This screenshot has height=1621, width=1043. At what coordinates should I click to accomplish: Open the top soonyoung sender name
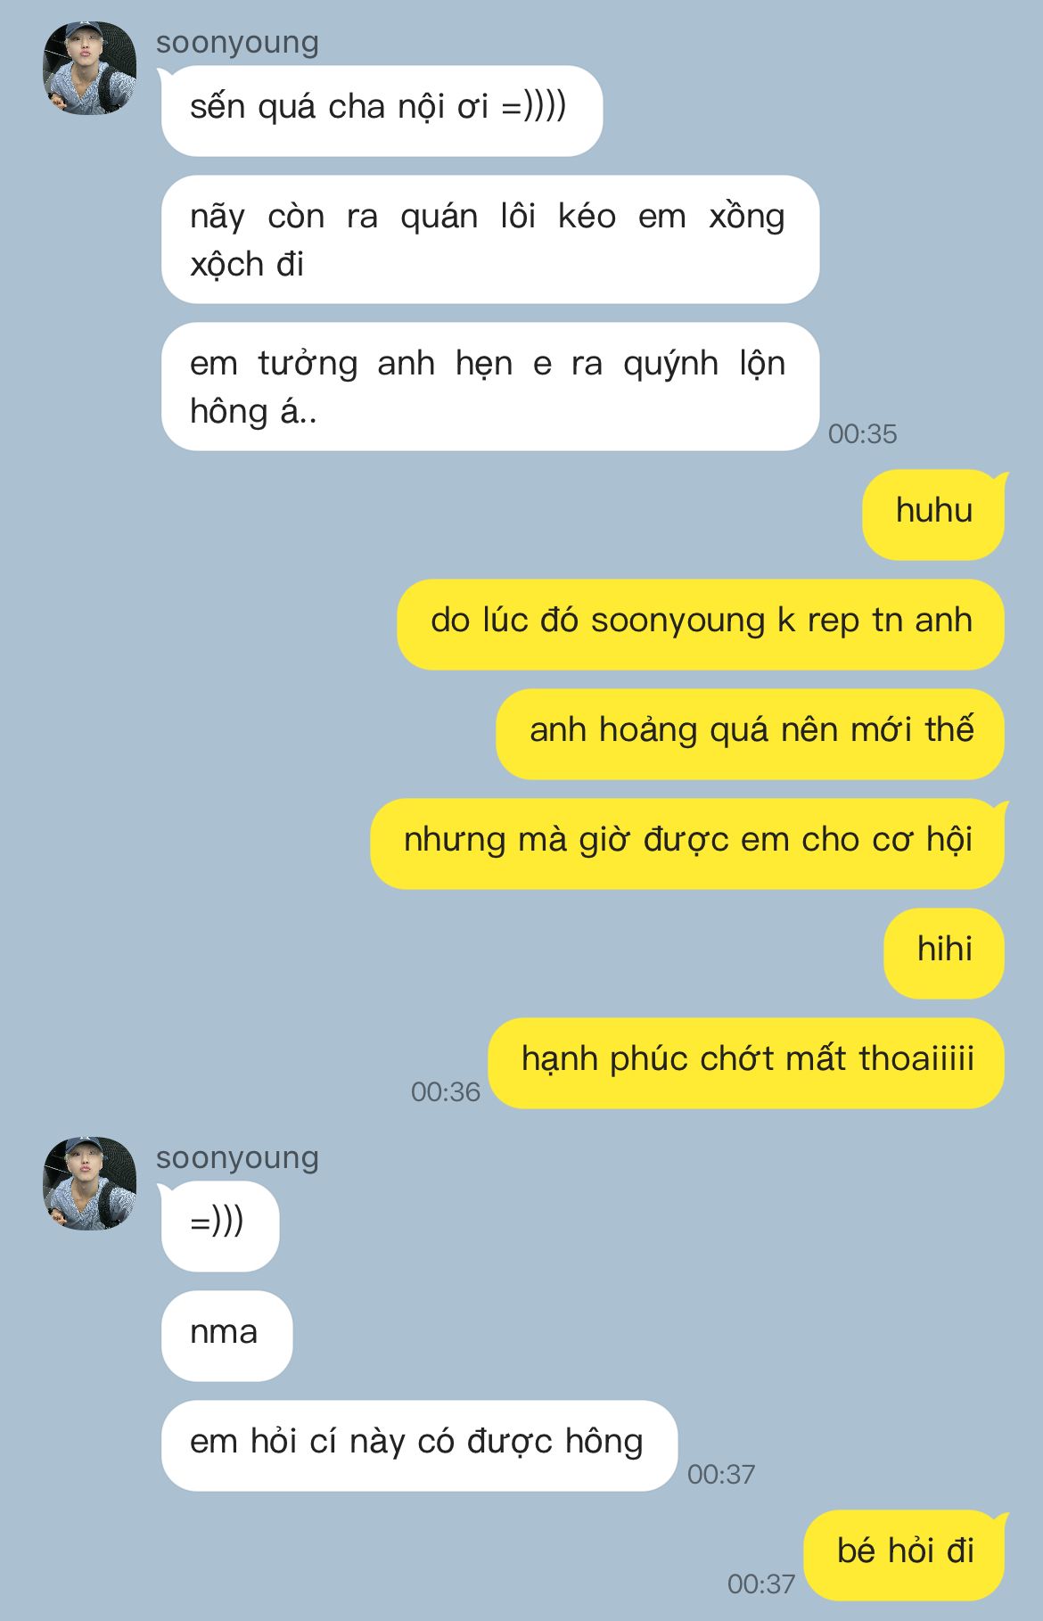[237, 42]
